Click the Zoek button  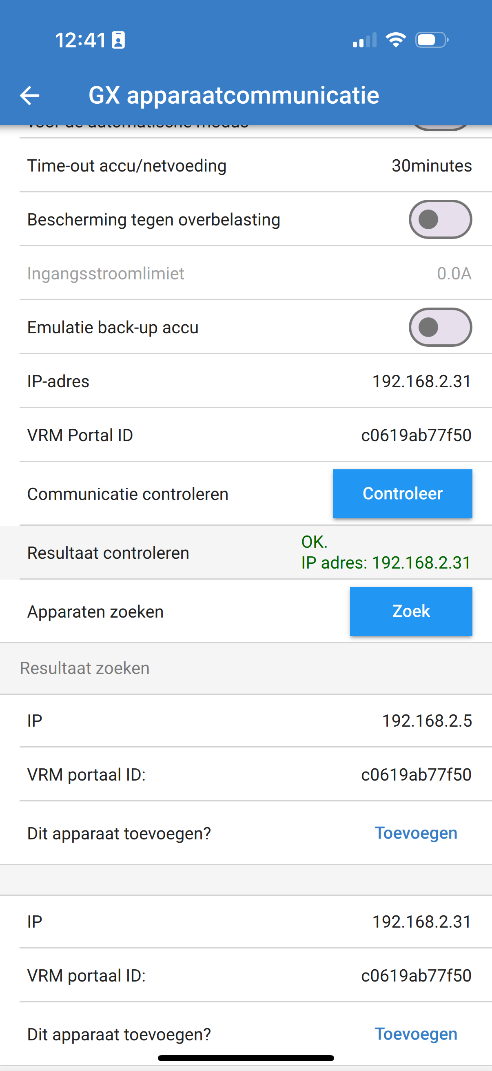click(x=411, y=611)
